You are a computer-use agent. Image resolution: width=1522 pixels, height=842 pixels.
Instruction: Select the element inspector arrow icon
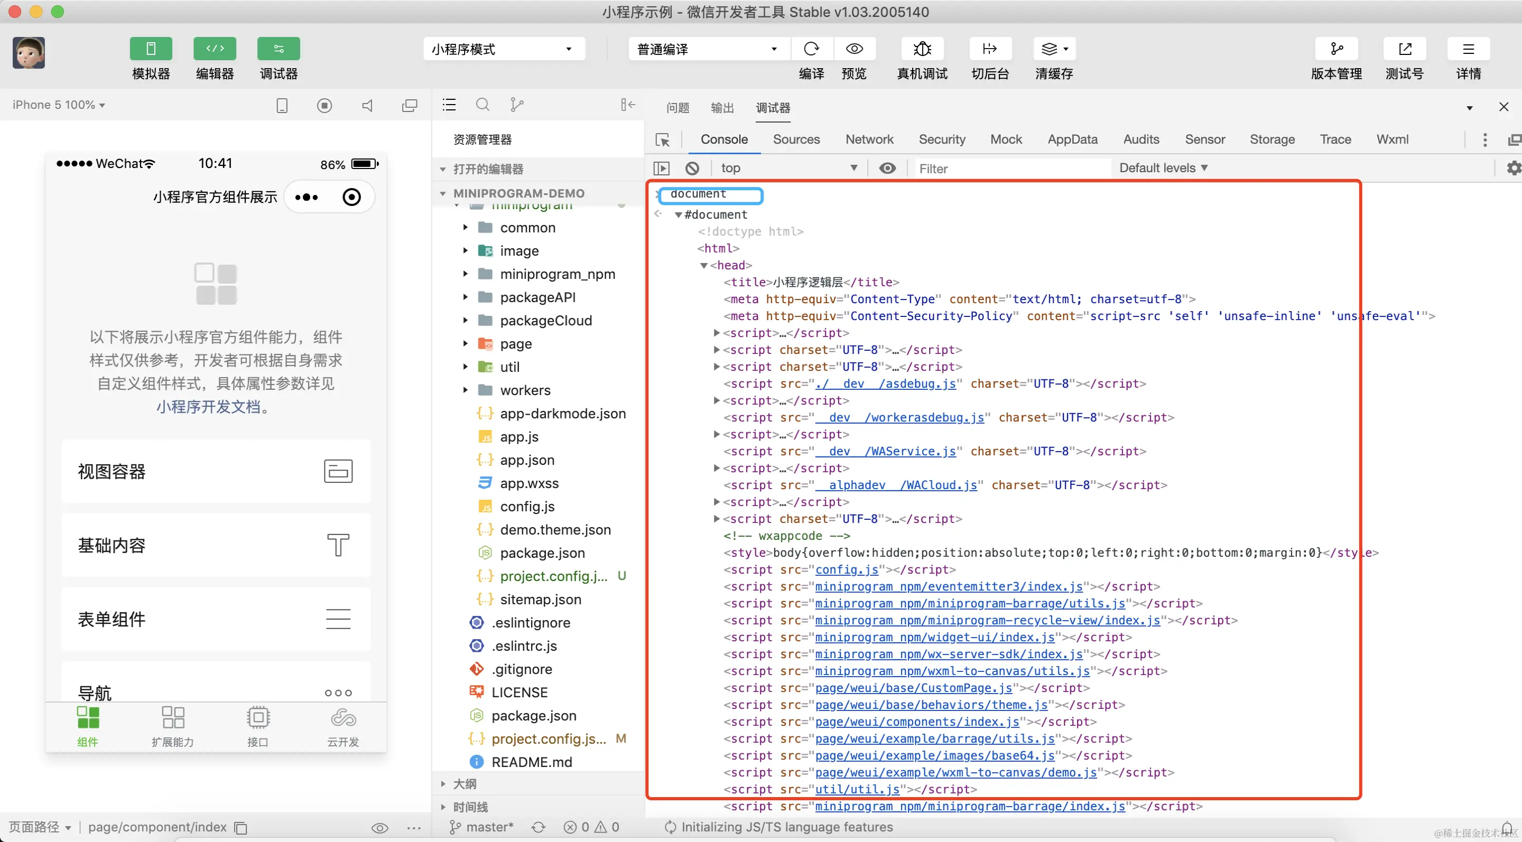(662, 140)
